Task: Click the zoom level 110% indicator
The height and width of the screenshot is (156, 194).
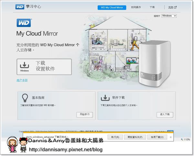Action: tap(185, 140)
